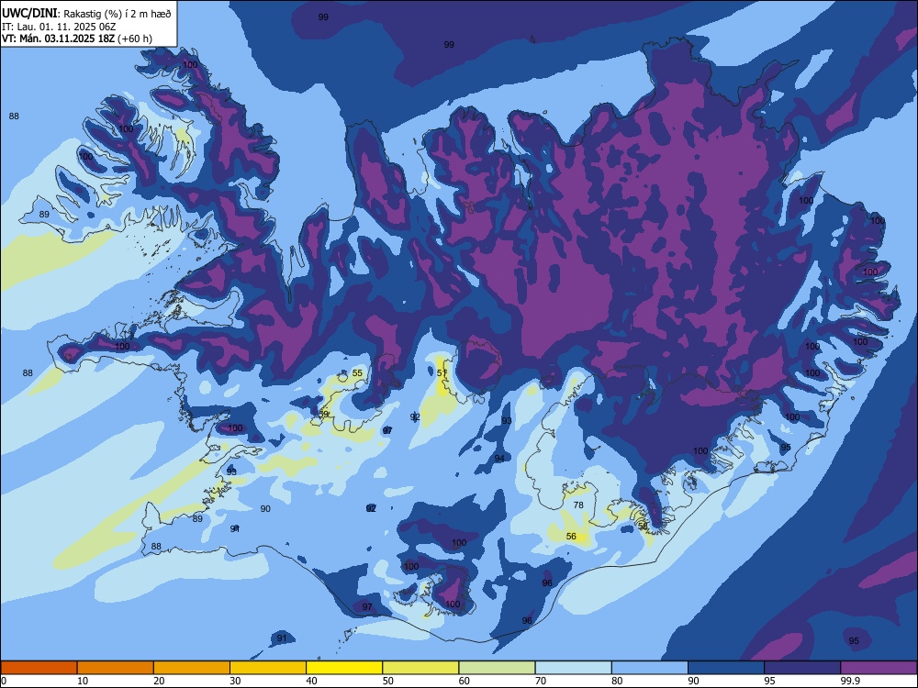Click the dark indigo 95–99.9 legend swatch

[x=802, y=668]
